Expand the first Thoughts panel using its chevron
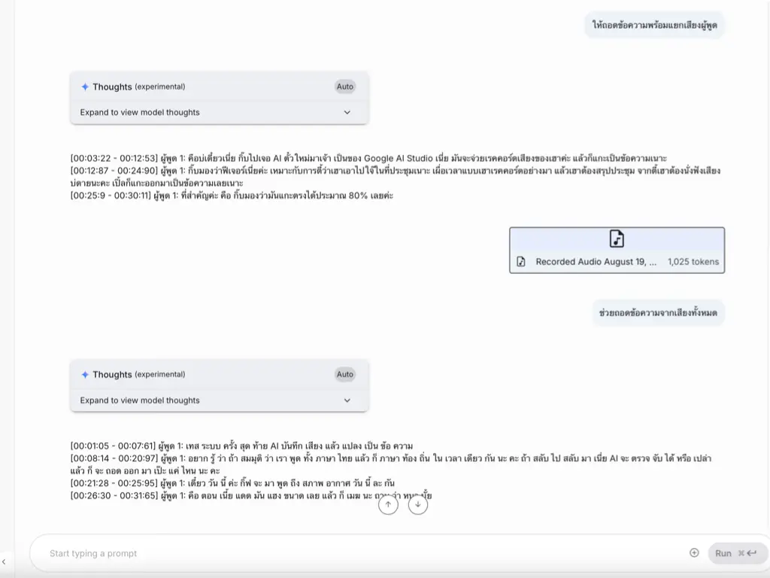770x578 pixels. [x=347, y=113]
